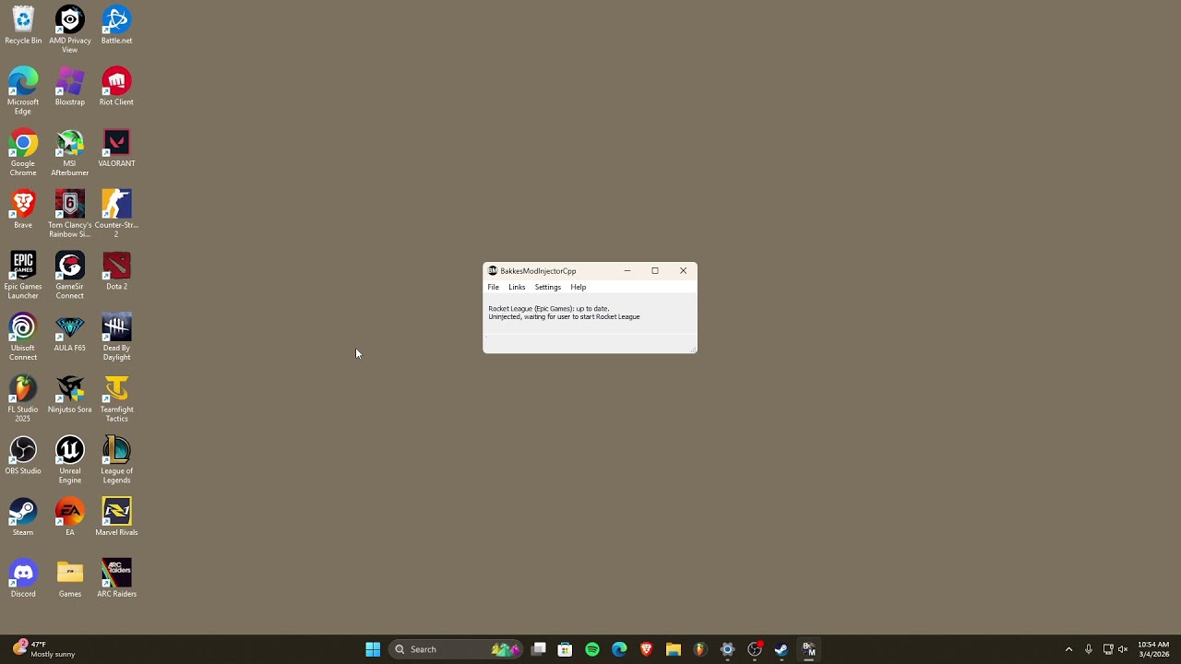Image resolution: width=1181 pixels, height=664 pixels.
Task: Click the 'Uninjected, waiting for user' status line
Action: 564,317
